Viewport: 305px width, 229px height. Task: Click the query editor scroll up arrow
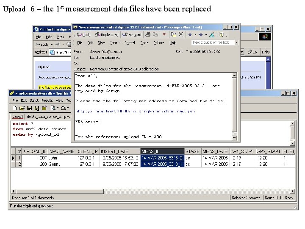[292, 124]
